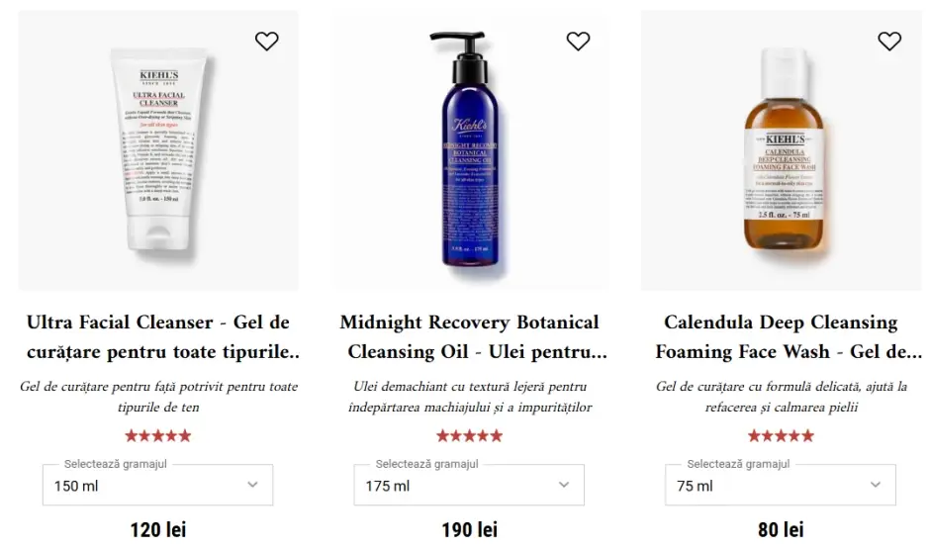Click star rating under Ultra Facial Cleanser
Image resolution: width=930 pixels, height=549 pixels.
pos(157,436)
